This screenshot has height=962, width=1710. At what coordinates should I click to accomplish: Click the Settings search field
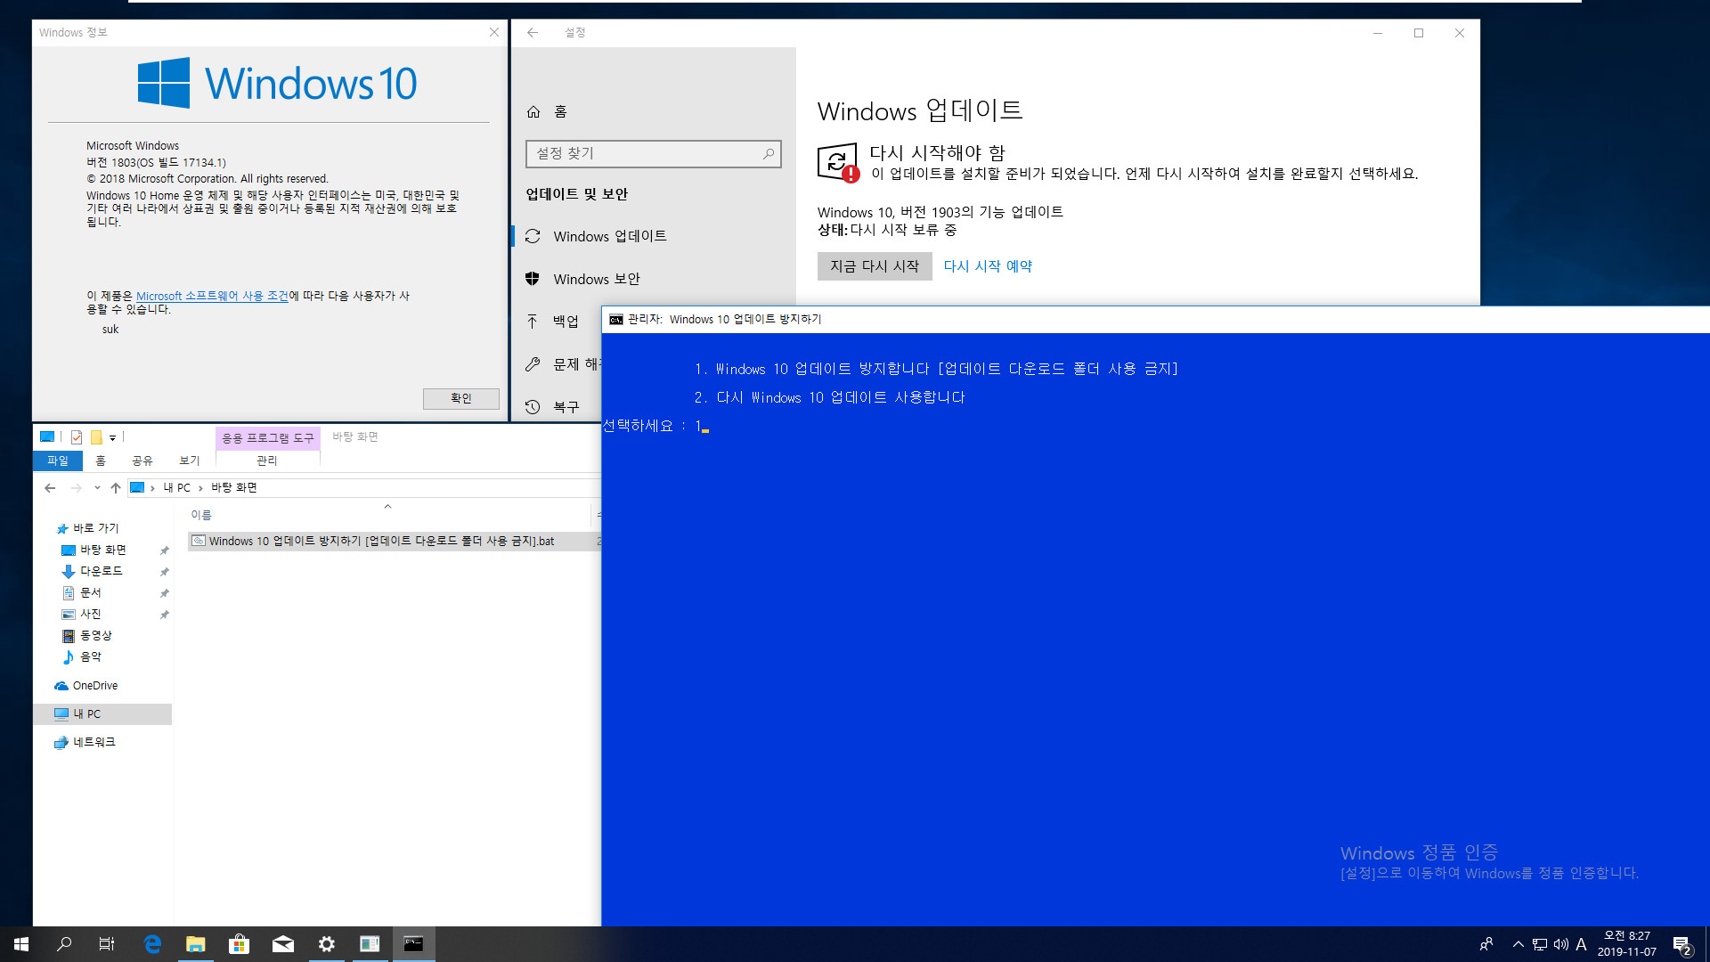tap(653, 153)
